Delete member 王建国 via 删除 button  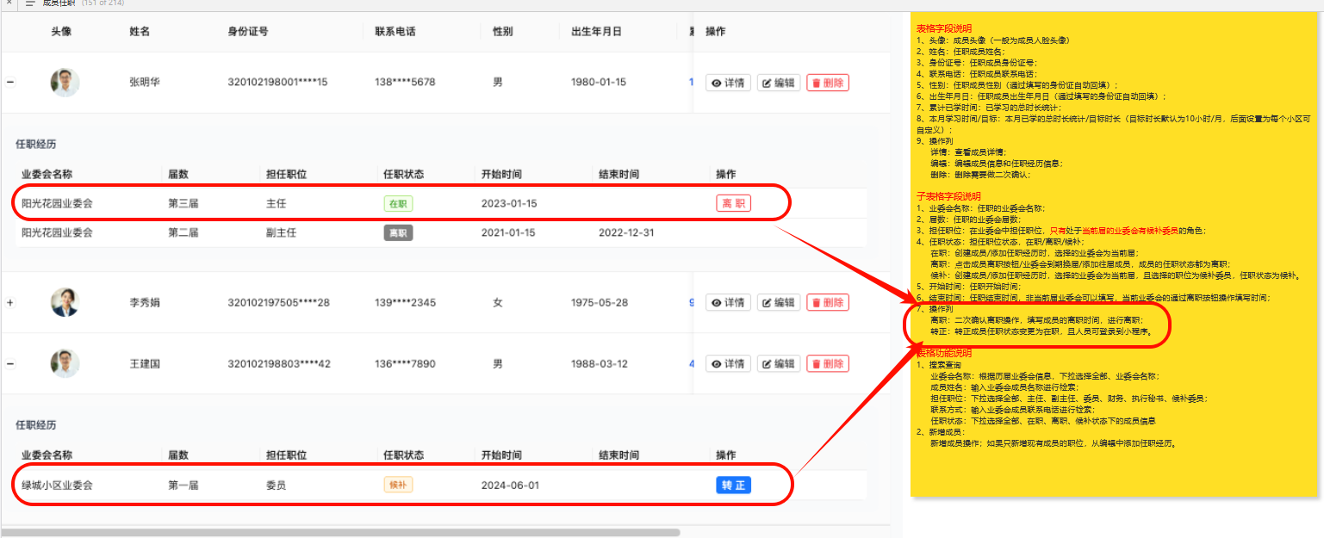(827, 364)
